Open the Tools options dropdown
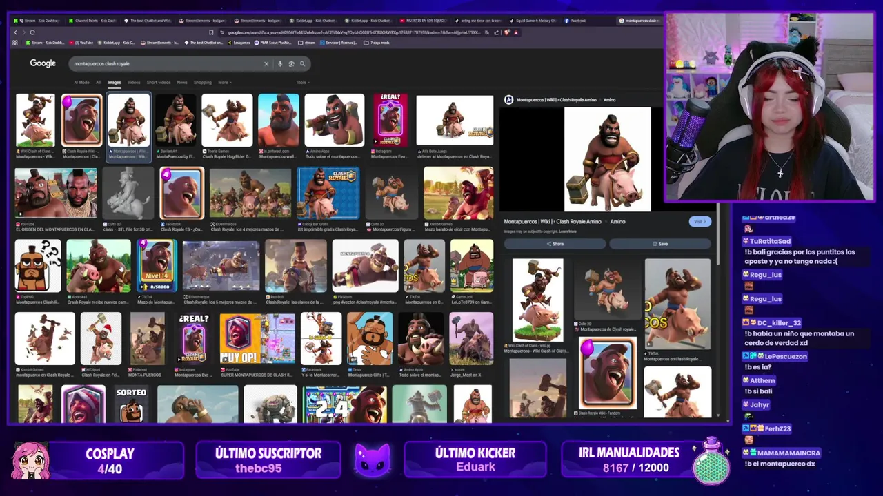The image size is (883, 496). 301,83
